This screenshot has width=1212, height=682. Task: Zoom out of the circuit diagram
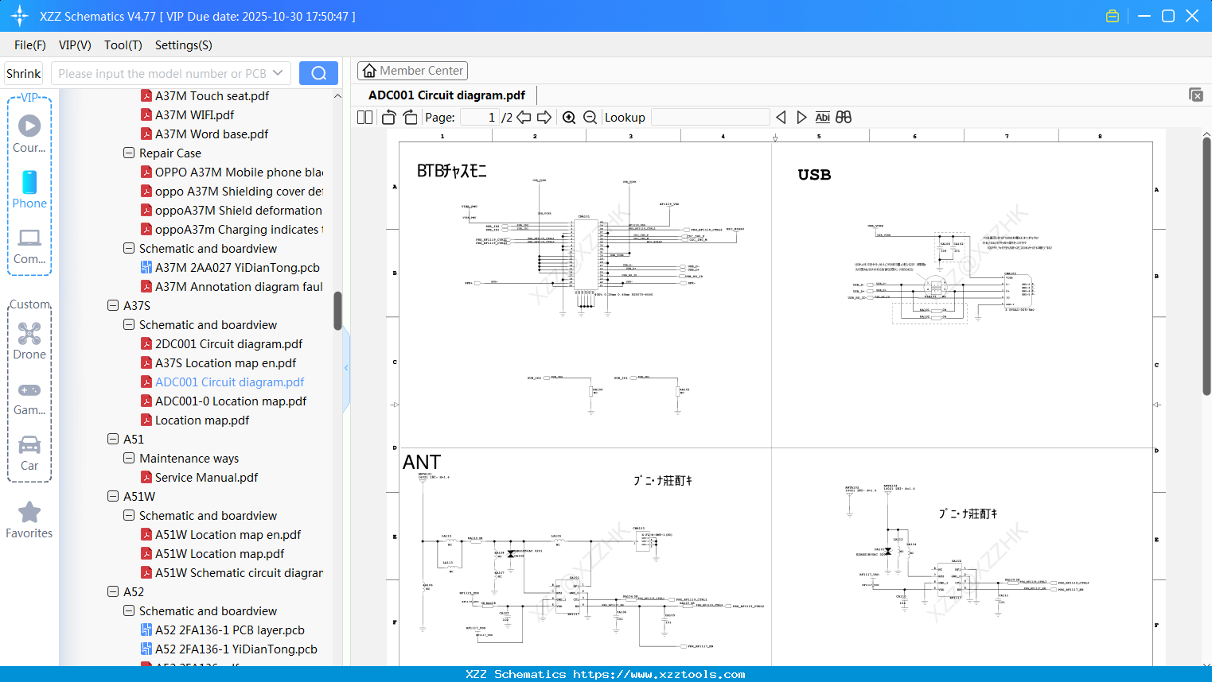590,118
